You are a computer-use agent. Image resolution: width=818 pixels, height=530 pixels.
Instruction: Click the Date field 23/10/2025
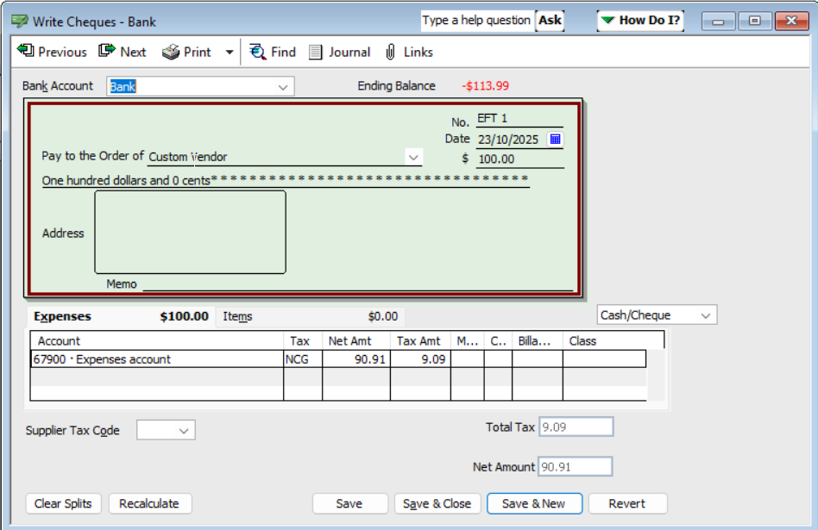[511, 140]
